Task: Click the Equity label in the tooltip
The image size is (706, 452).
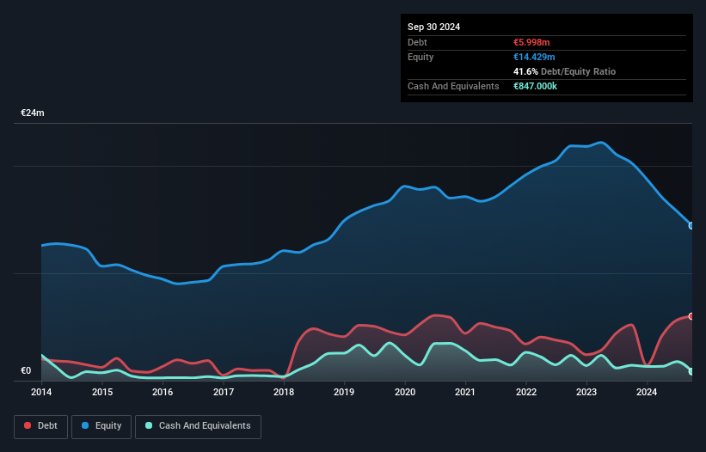Action: [x=421, y=57]
